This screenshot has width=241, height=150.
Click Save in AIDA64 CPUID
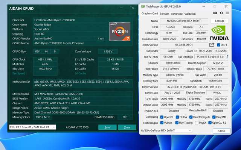(107, 127)
